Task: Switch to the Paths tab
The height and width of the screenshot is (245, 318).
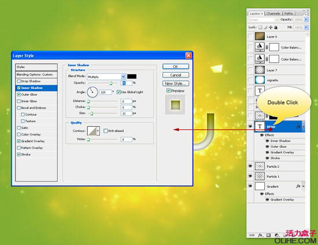Action: (289, 13)
